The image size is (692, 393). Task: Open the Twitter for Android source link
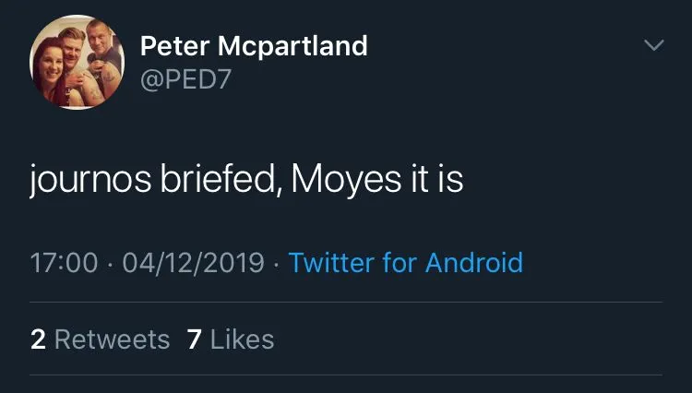pyautogui.click(x=405, y=263)
